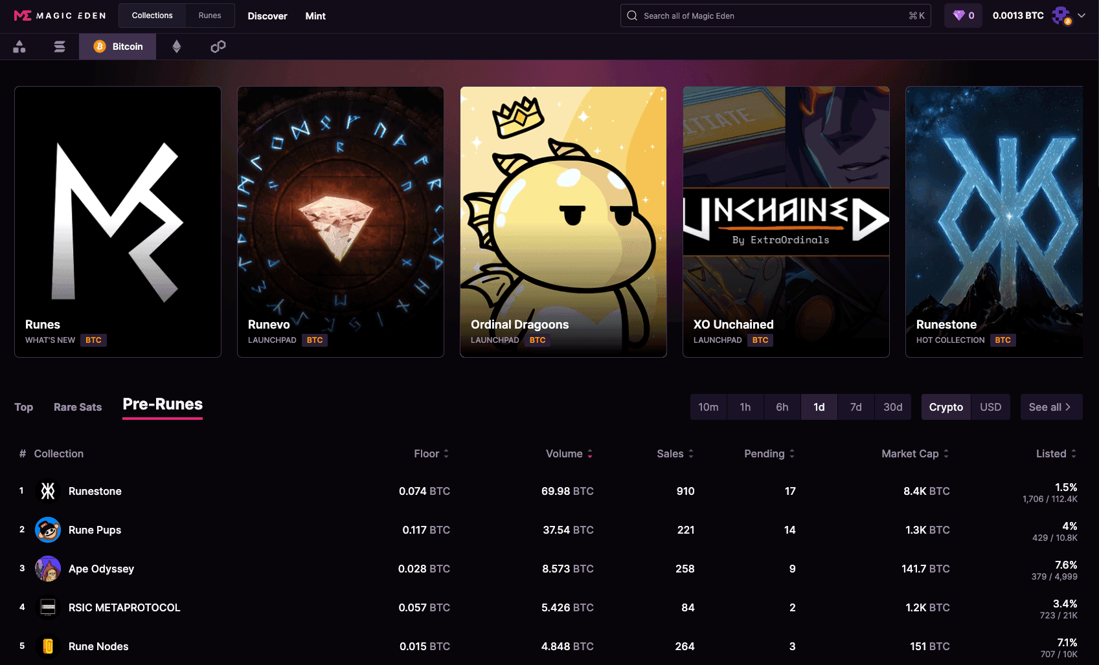This screenshot has height=665, width=1099.
Task: Switch to the Rare Sats tab
Action: click(x=77, y=407)
